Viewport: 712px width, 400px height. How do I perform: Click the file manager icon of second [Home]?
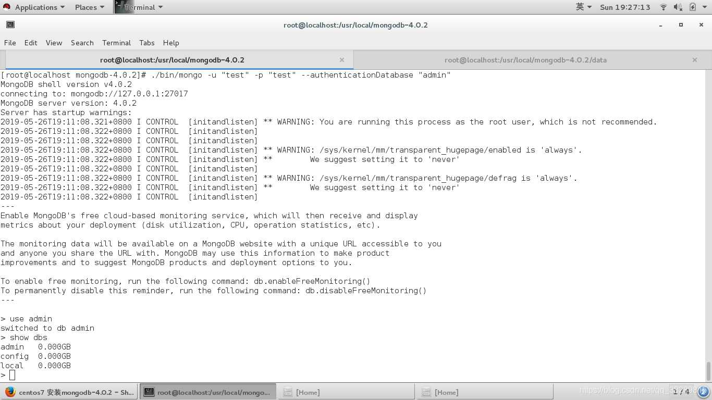(x=426, y=392)
